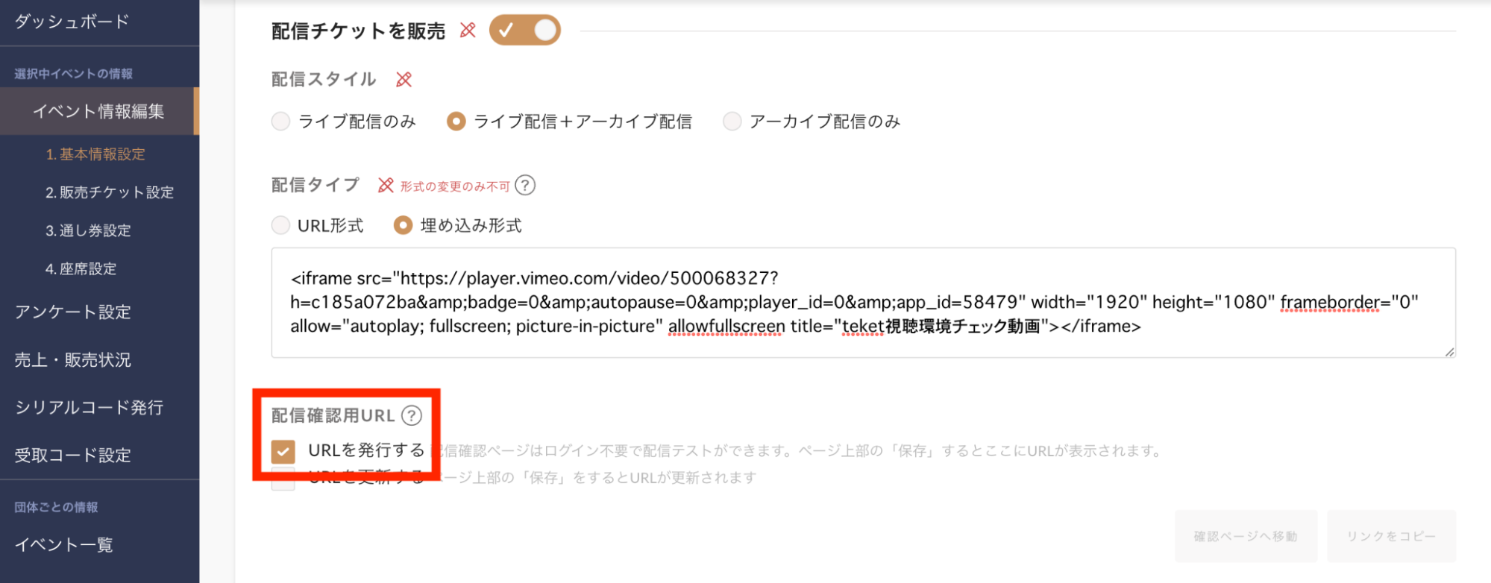Go to 2. 販売チケット設定 submenu
Screen dimensions: 1491x583
[110, 192]
